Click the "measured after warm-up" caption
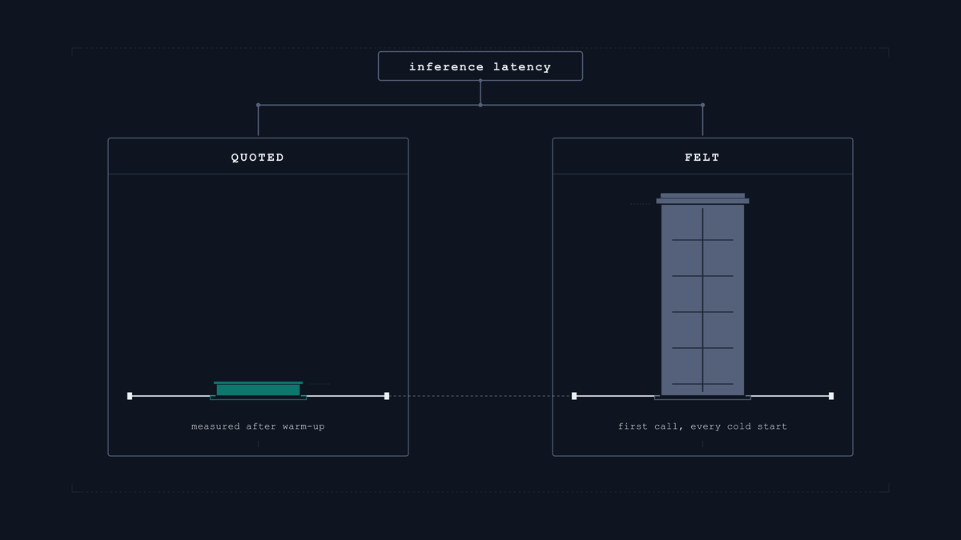The width and height of the screenshot is (961, 540). (x=258, y=426)
